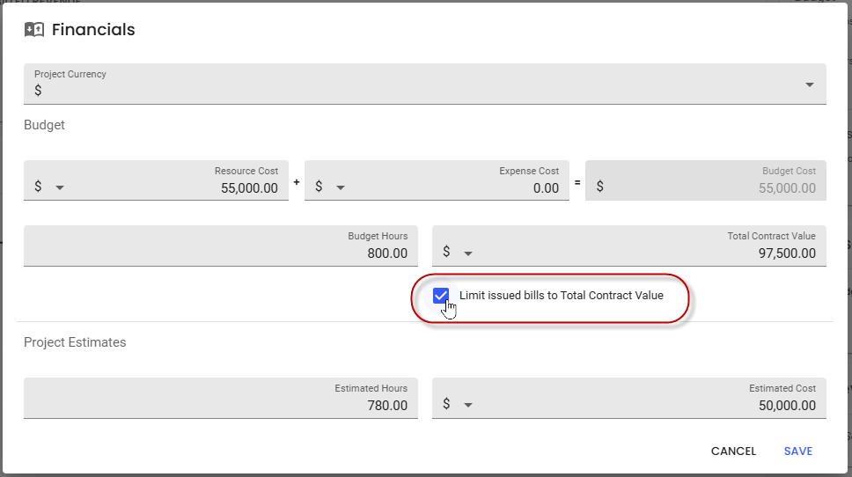Expand the Resource Cost currency selector
852x477 pixels.
click(x=60, y=187)
